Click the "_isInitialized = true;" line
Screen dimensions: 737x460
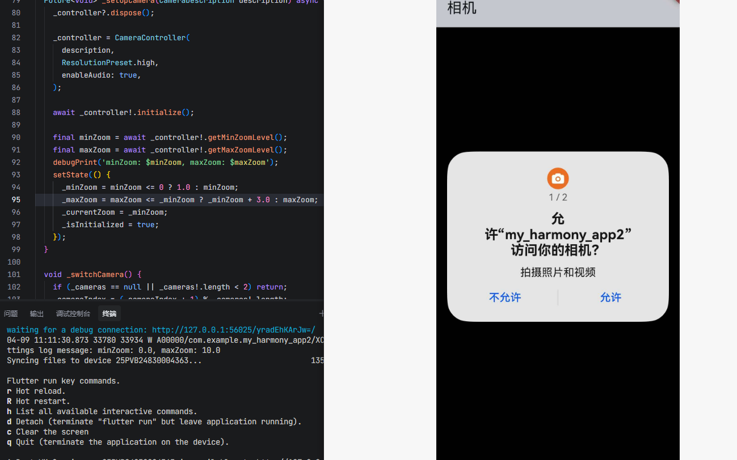[110, 224]
